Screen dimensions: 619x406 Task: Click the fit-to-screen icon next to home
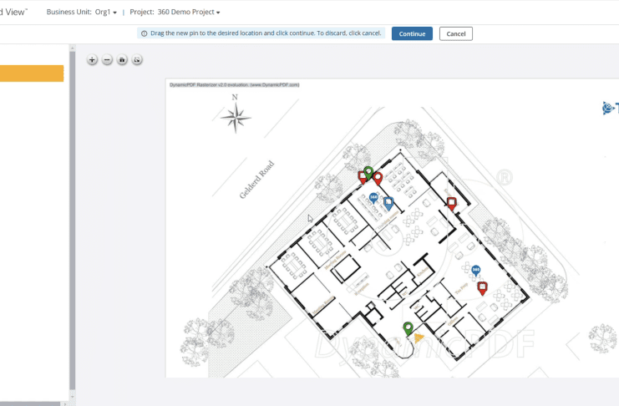[x=137, y=60]
